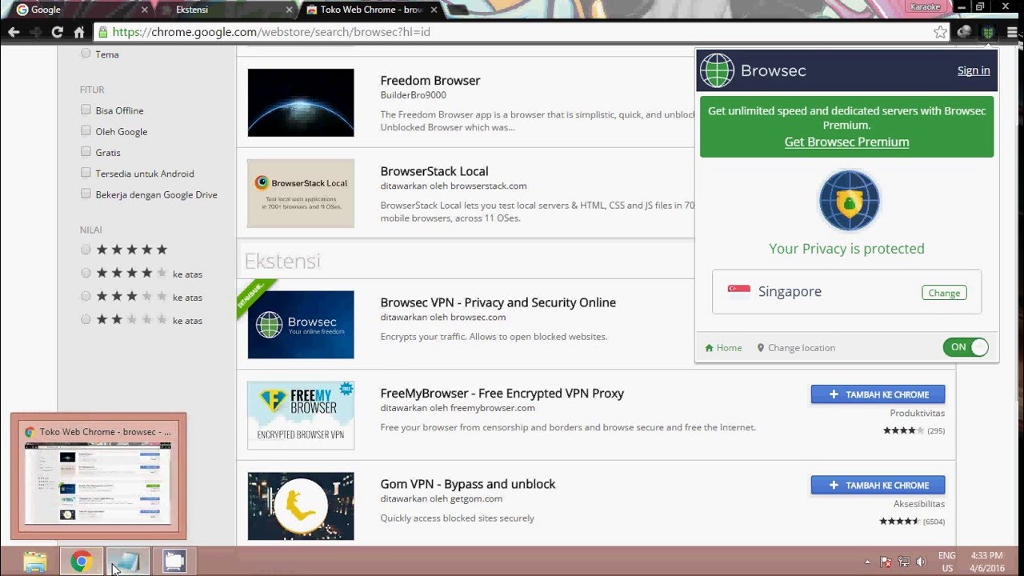Open the Notepad app on the taskbar
This screenshot has width=1024, height=576.
[x=128, y=562]
